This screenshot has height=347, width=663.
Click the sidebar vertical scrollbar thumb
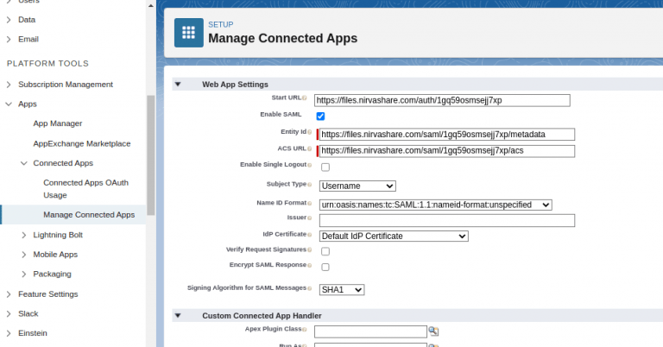click(150, 155)
